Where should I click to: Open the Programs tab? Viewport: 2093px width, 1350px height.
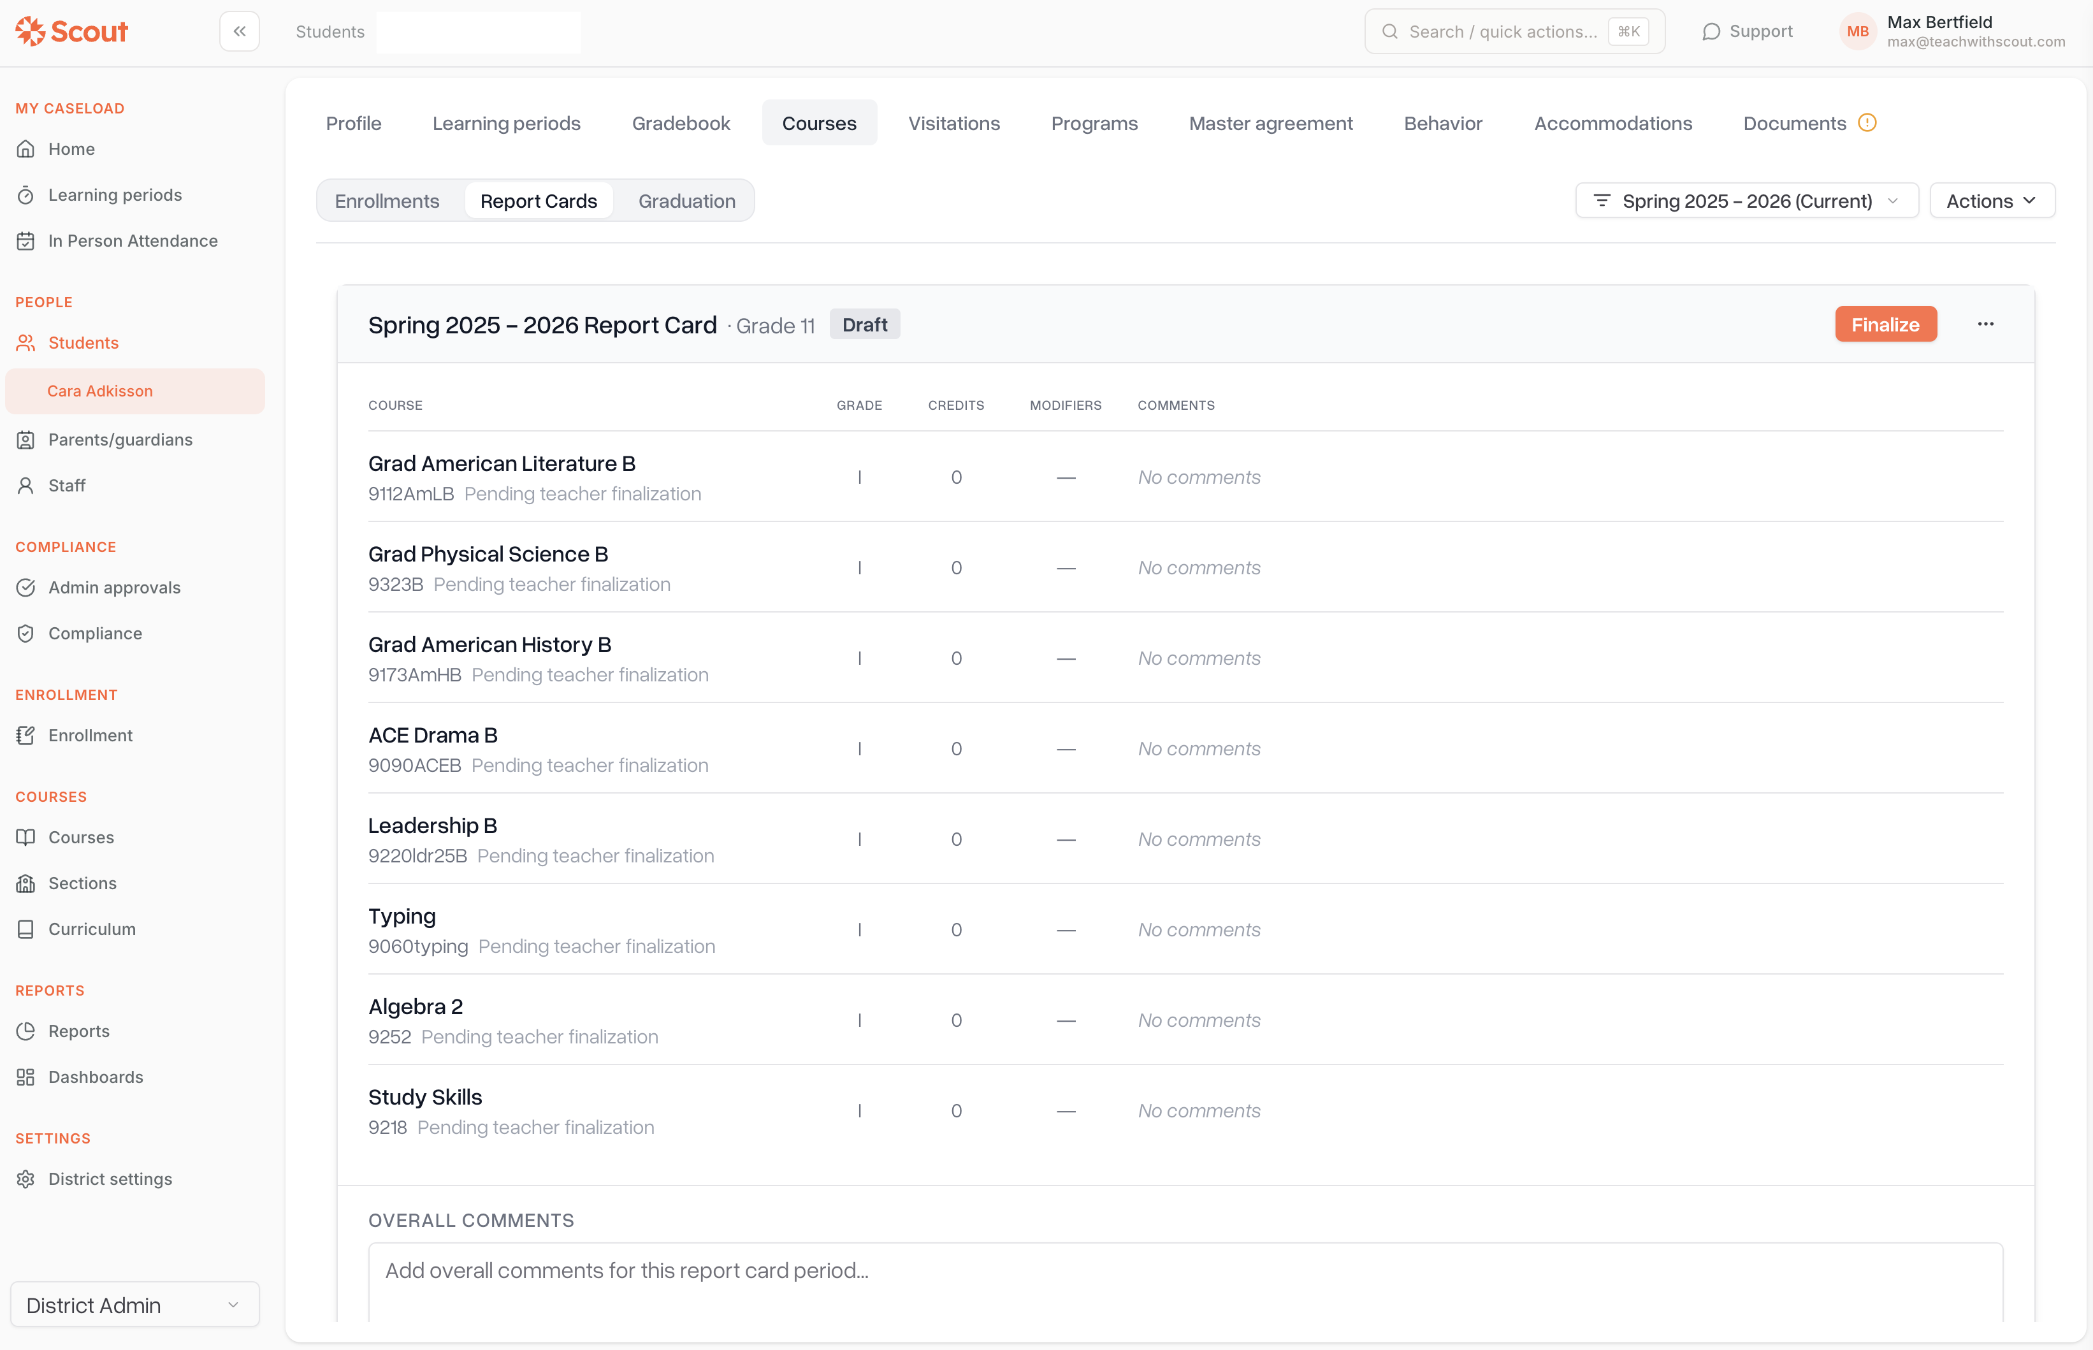point(1094,123)
